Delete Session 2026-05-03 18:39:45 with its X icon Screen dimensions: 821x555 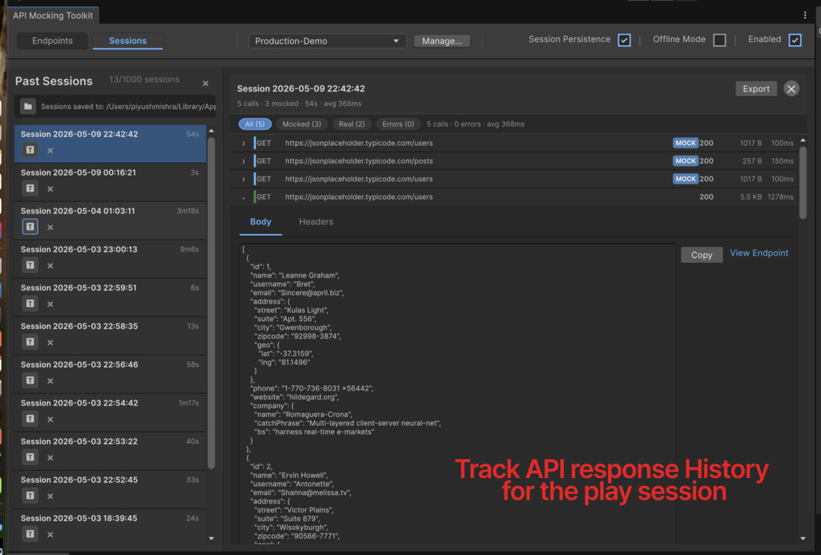(x=50, y=535)
